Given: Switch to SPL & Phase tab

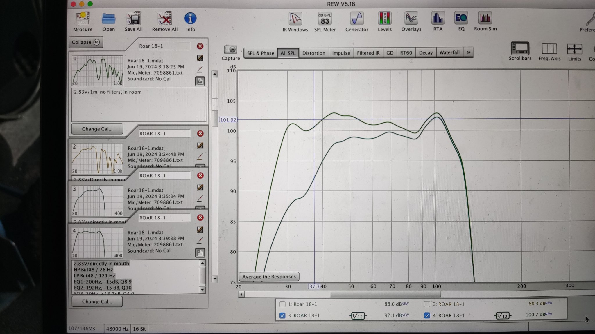Looking at the screenshot, I should 261,53.
